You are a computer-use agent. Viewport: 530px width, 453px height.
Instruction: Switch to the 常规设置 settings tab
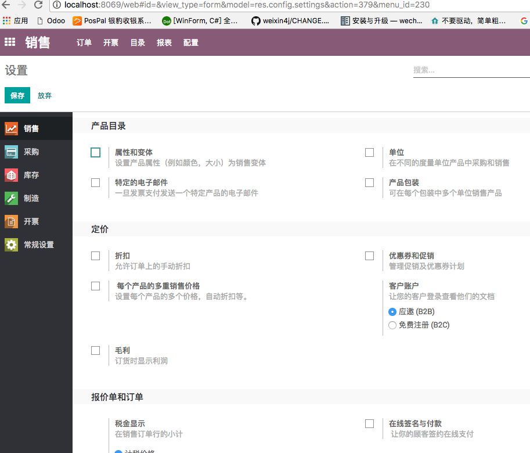(36, 245)
